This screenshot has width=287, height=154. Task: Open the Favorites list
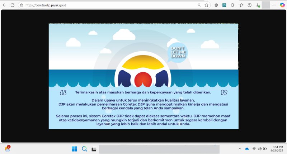[x=241, y=5]
